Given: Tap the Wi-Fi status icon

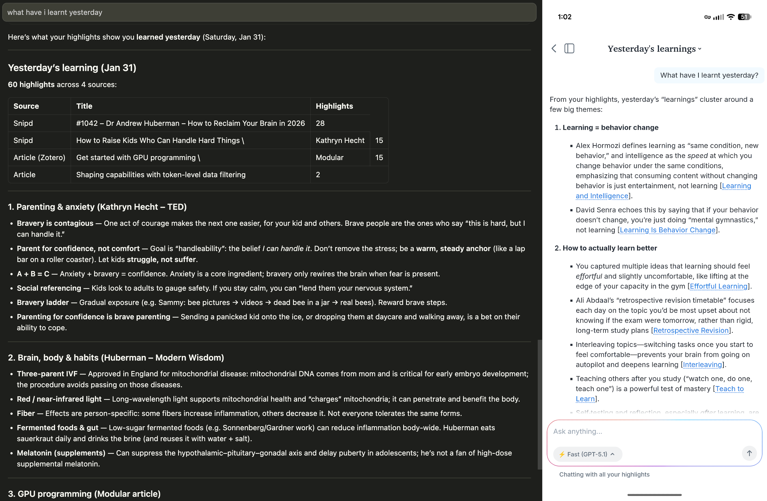Looking at the screenshot, I should pyautogui.click(x=731, y=17).
